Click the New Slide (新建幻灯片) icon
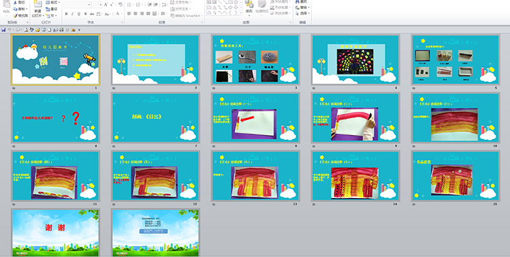Viewport: 510px width, 257px height. pos(37,4)
